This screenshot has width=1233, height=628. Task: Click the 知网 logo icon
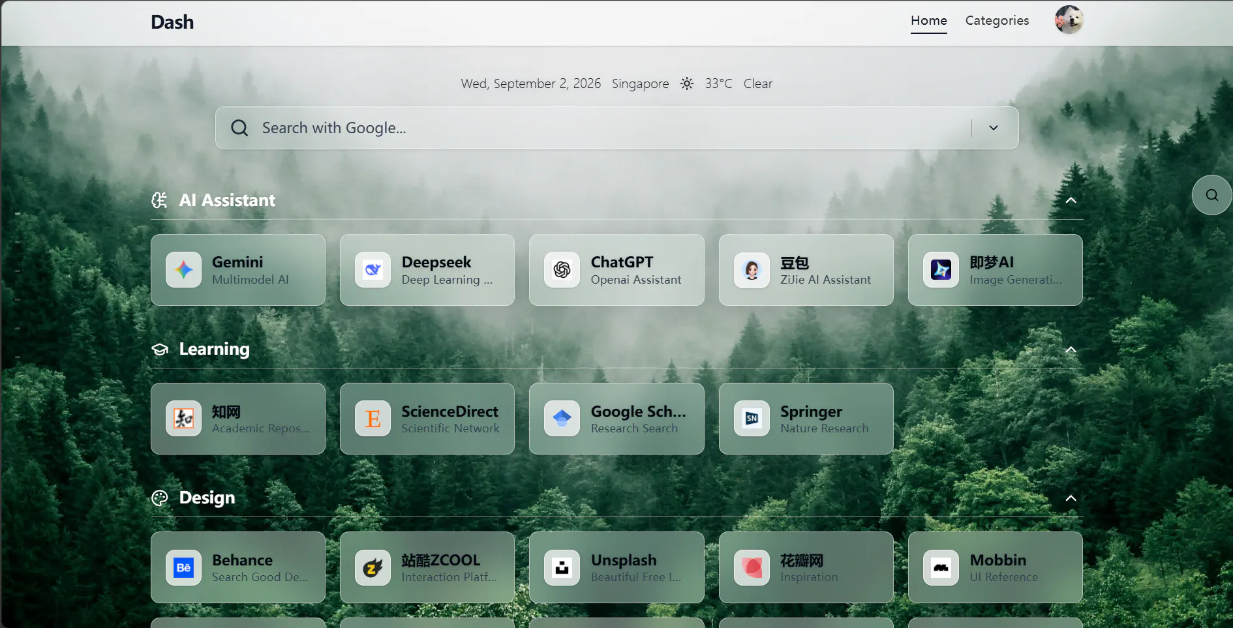pyautogui.click(x=183, y=419)
